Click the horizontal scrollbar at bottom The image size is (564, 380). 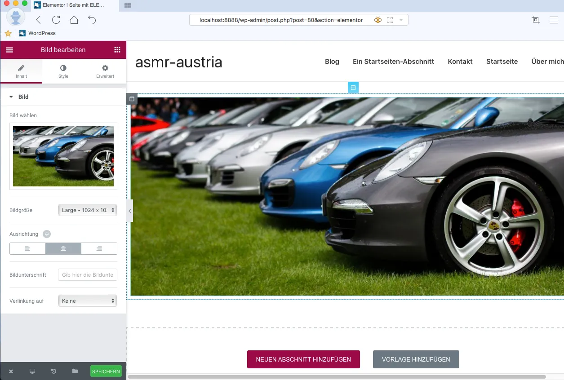[x=337, y=377]
